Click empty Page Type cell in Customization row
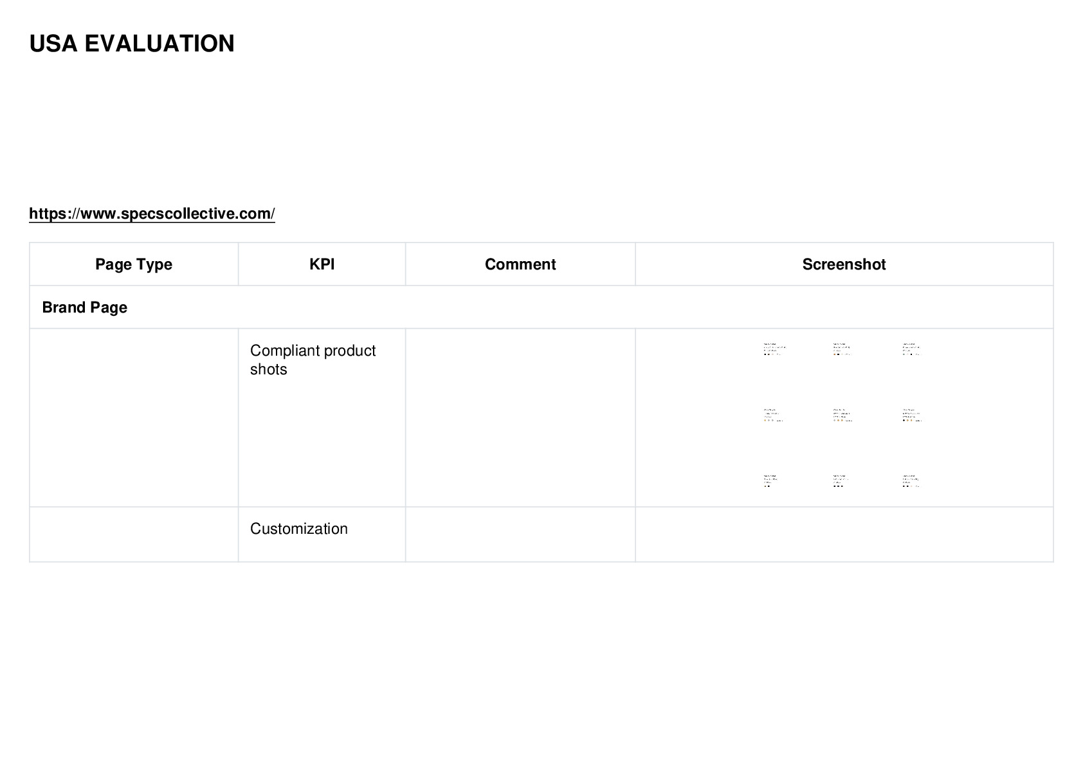The width and height of the screenshot is (1083, 766). [x=134, y=534]
